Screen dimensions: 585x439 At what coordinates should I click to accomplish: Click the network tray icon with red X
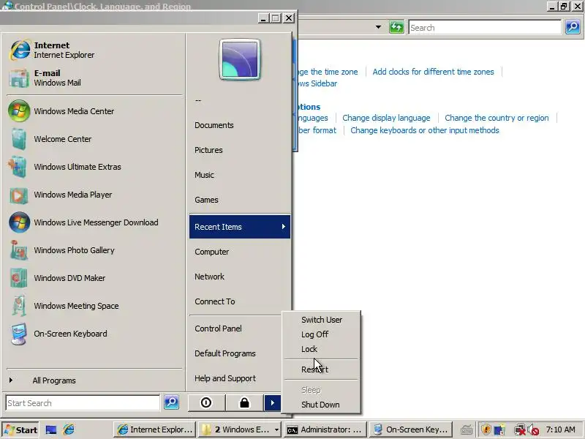click(x=519, y=429)
